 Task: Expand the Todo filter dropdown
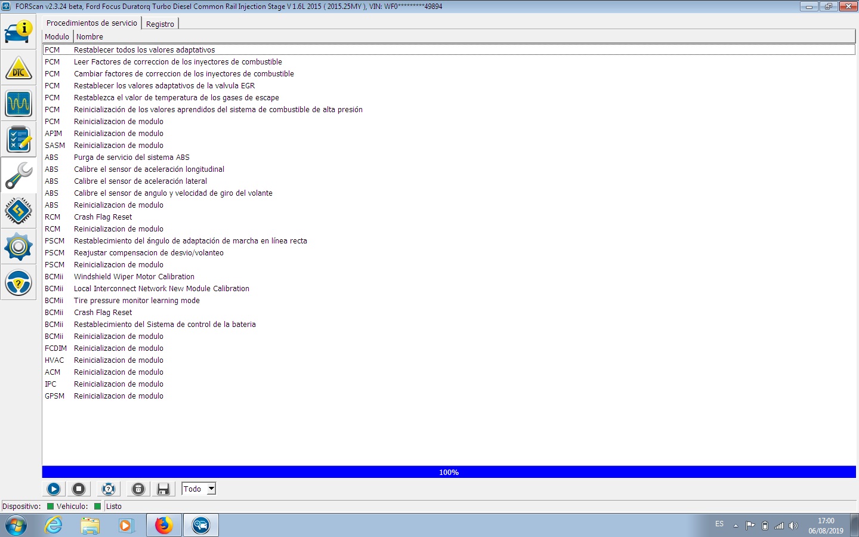point(211,489)
